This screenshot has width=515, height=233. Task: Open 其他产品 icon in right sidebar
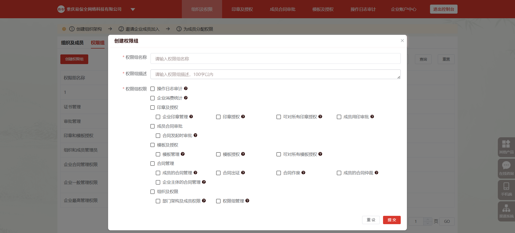[x=506, y=147]
